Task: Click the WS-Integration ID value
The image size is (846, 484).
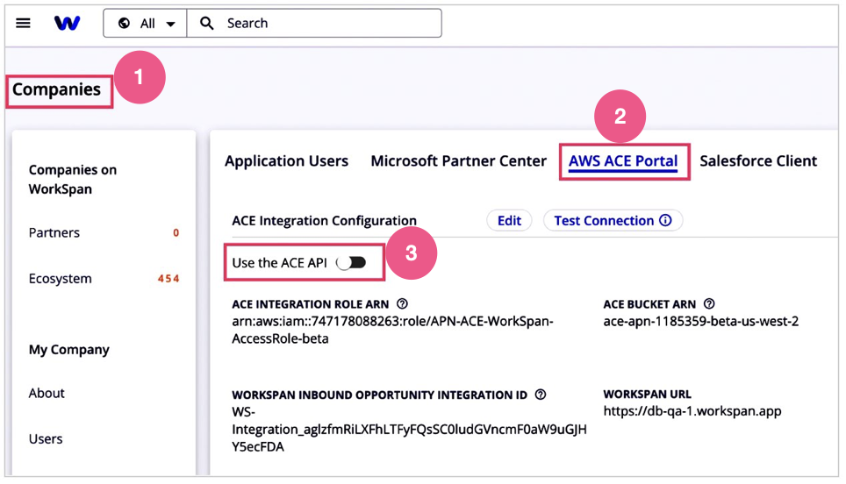Action: click(409, 429)
